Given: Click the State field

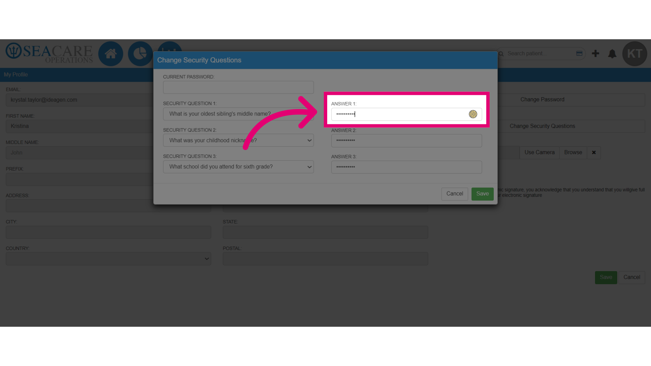Looking at the screenshot, I should click(x=325, y=232).
